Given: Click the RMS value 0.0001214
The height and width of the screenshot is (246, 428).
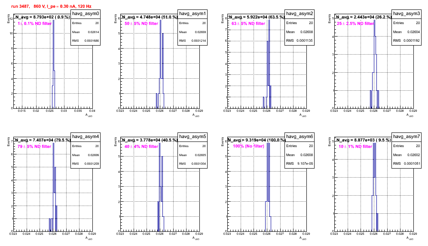Looking at the screenshot, I should (x=199, y=41).
